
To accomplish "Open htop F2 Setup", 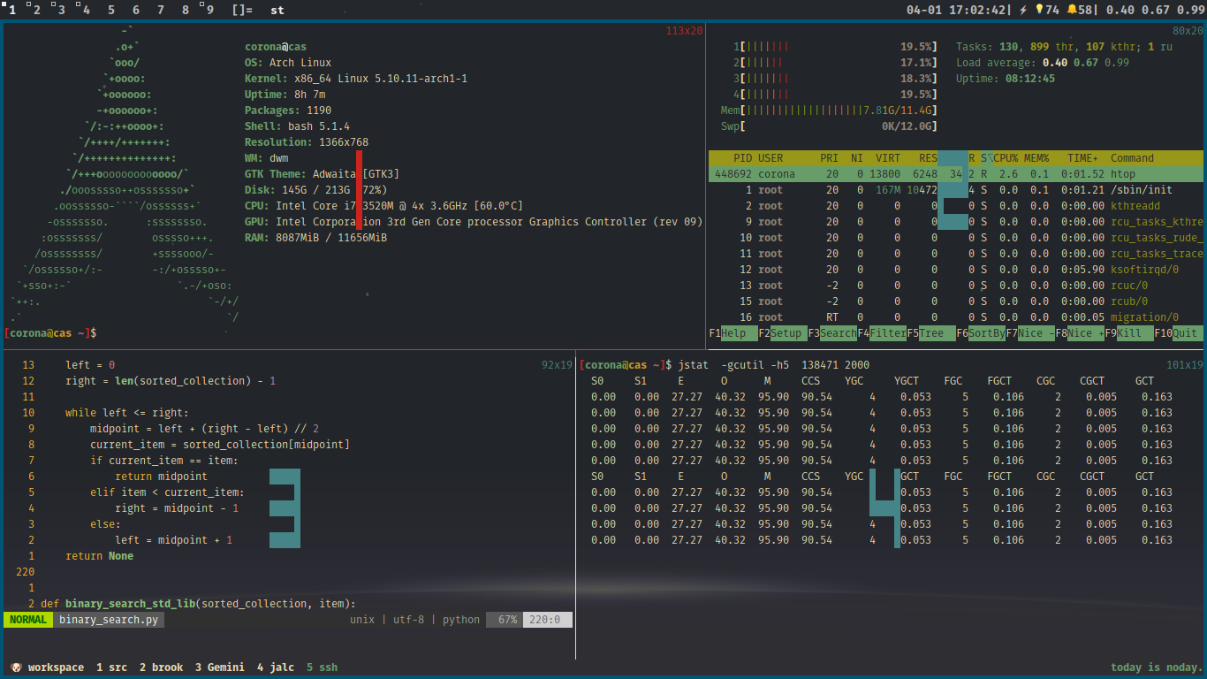I will coord(782,333).
